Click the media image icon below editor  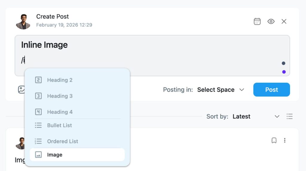pos(21,89)
